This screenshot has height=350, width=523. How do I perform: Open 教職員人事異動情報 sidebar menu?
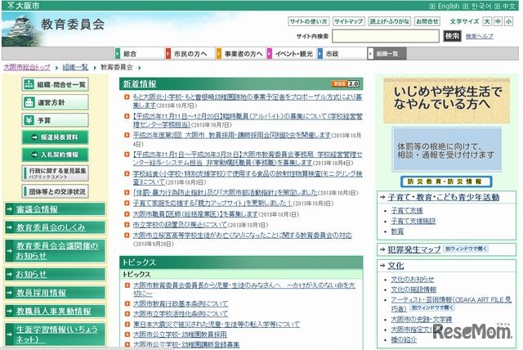point(55,311)
